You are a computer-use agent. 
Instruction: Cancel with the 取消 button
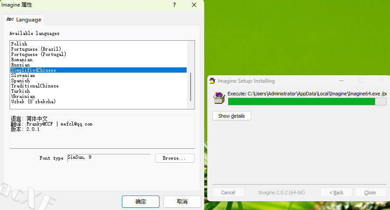coord(182,202)
